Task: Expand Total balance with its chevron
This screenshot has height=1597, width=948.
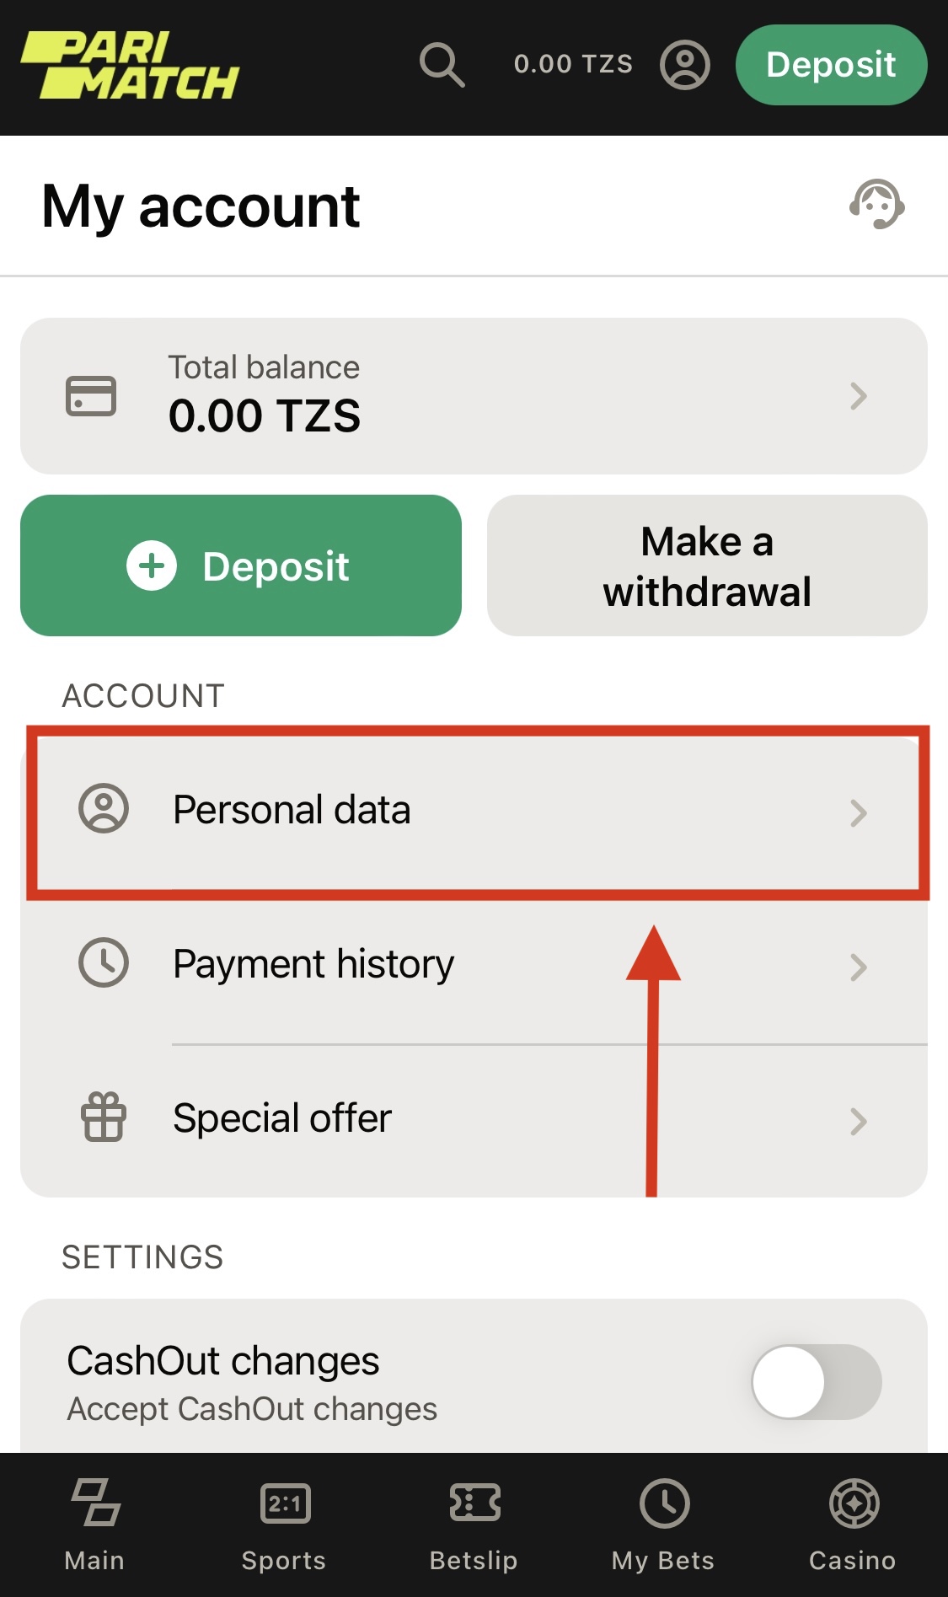Action: pos(859,396)
